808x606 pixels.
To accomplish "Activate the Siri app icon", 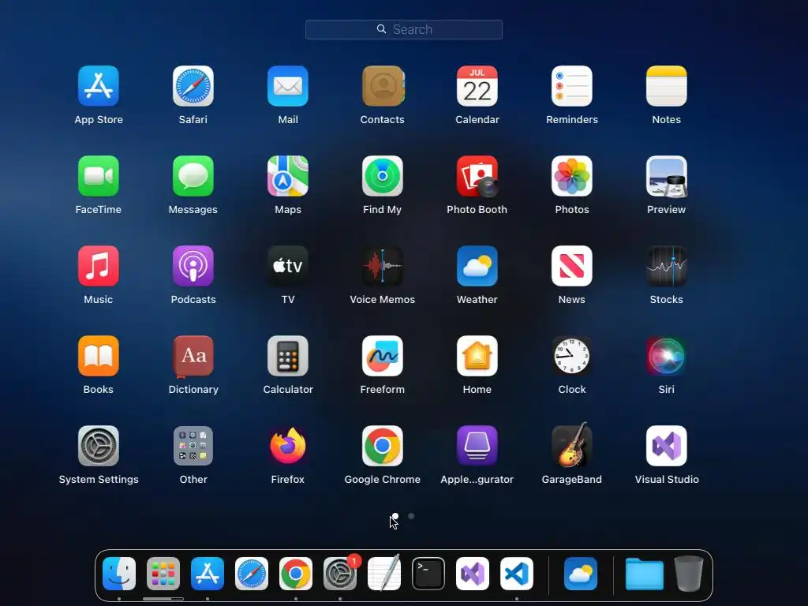I will pos(666,356).
